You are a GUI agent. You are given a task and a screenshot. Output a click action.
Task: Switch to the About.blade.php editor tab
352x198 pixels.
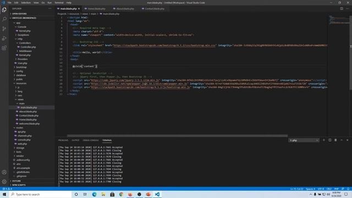[125, 9]
